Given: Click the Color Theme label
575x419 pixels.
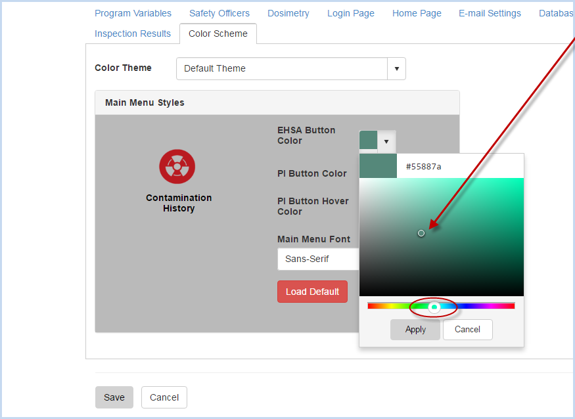Looking at the screenshot, I should [x=124, y=68].
